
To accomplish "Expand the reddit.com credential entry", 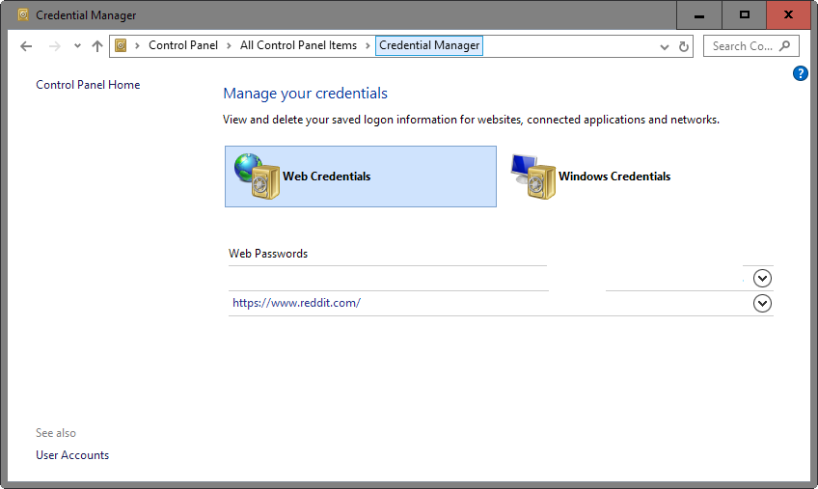I will point(762,303).
